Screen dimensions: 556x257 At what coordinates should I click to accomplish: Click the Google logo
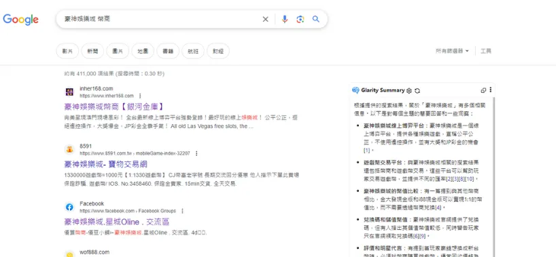[x=20, y=20]
